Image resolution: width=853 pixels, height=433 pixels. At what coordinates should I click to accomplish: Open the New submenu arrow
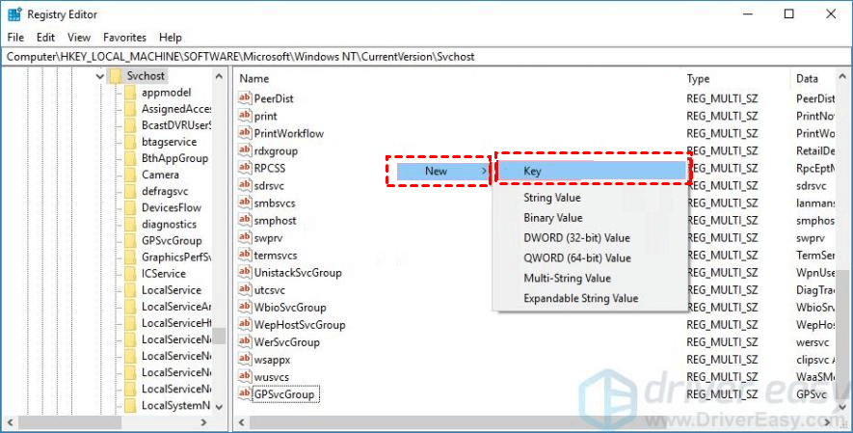[484, 172]
